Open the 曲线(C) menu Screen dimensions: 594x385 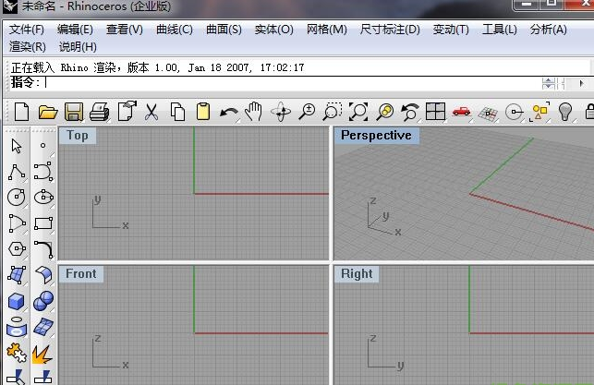175,30
